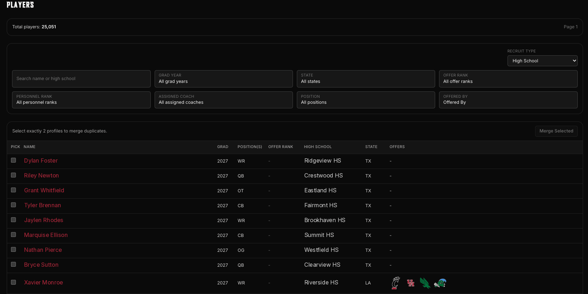Image resolution: width=588 pixels, height=294 pixels.
Task: Click the GRAD column header
Action: [223, 147]
